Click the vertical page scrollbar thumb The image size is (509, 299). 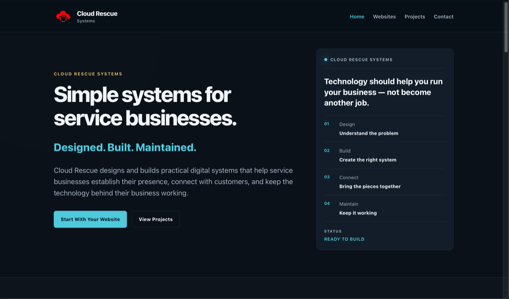point(506,27)
